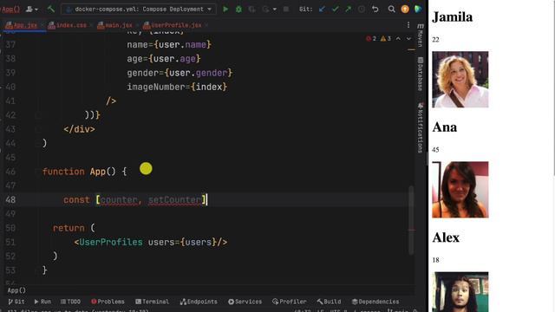
Task: Run the Compose Deployment configuration
Action: tap(225, 9)
